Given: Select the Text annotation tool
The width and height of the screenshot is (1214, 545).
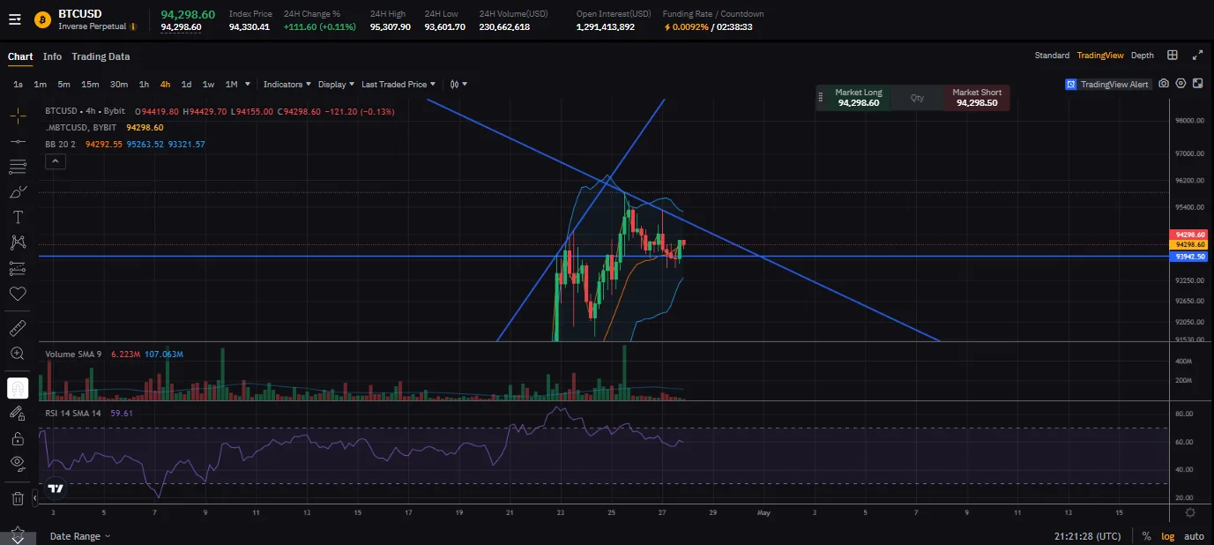Looking at the screenshot, I should tap(18, 217).
